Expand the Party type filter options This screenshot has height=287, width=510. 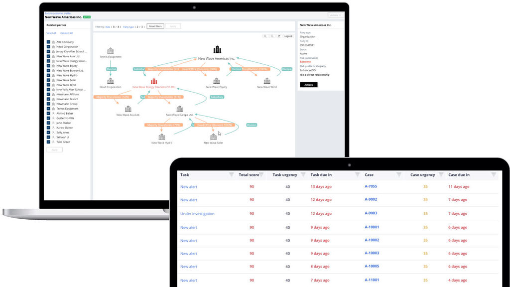click(128, 26)
